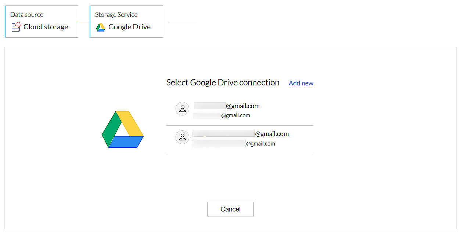Click the first Gmail account avatar icon
The height and width of the screenshot is (232, 461).
pyautogui.click(x=182, y=109)
